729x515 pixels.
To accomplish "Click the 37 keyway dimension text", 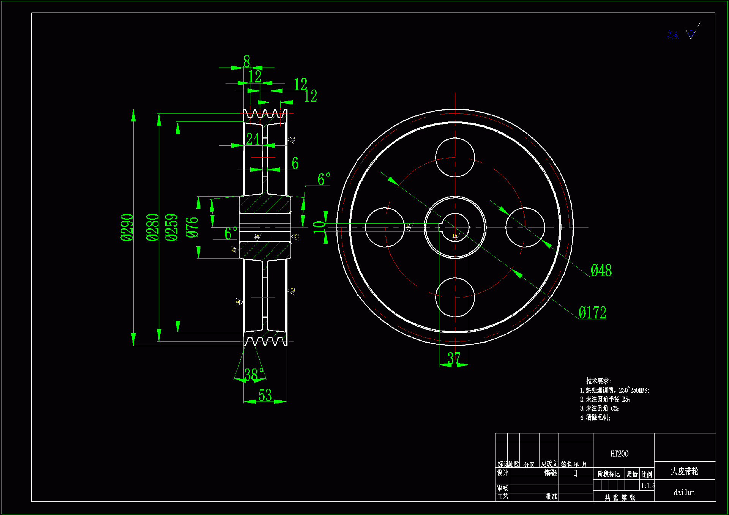I will 454,358.
